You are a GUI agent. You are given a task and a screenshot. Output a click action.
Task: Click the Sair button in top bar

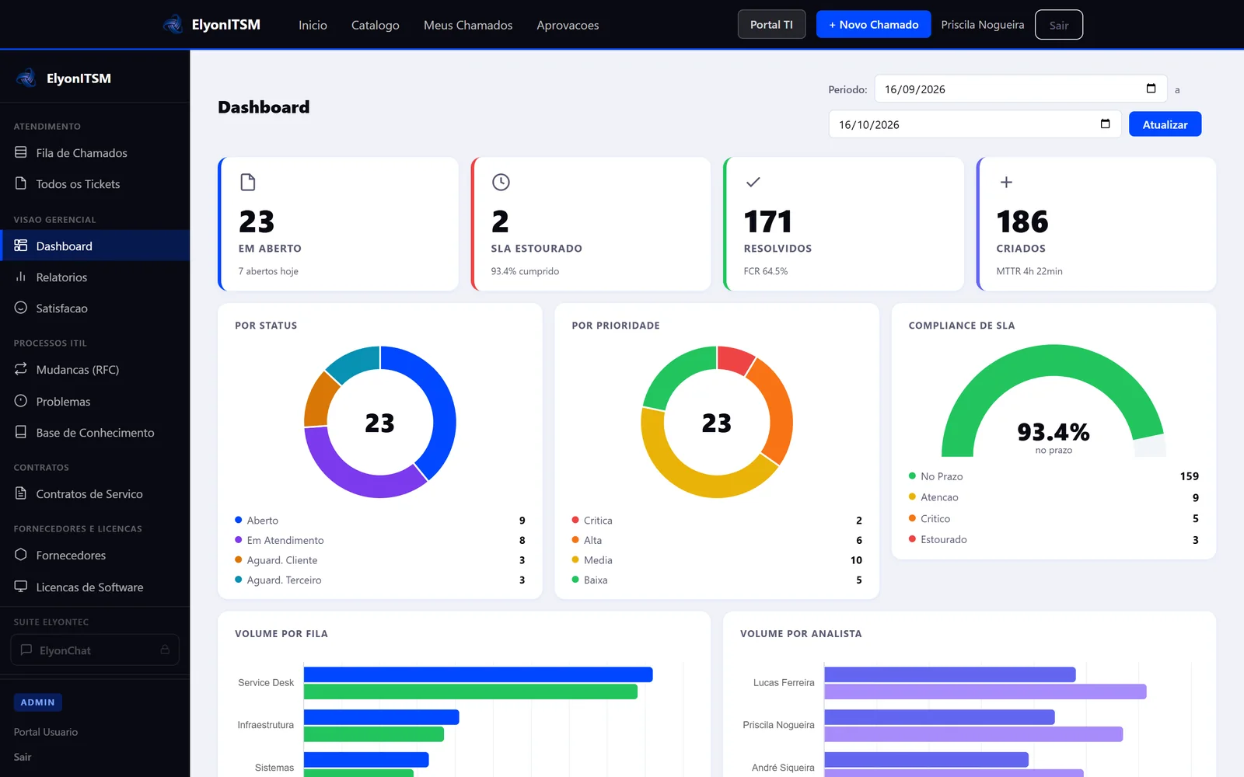pos(1059,25)
